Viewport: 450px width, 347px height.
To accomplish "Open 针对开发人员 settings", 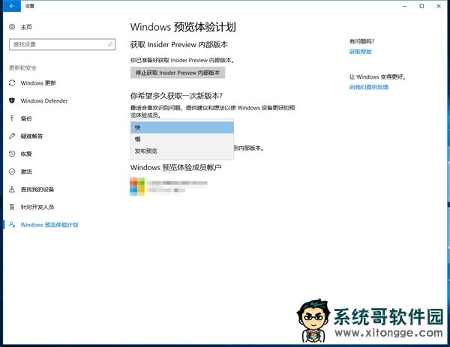I will (37, 207).
